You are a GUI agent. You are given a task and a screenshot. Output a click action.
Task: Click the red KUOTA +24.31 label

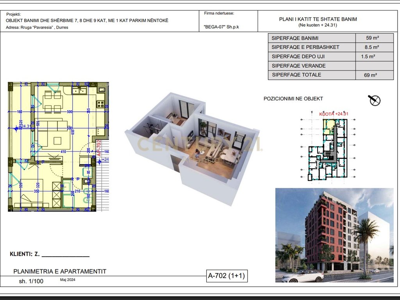334,114
